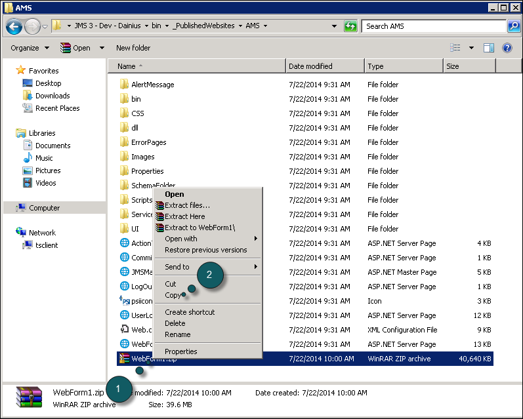Screen dimensions: 523x419
Task: Expand the Send to submenu
Action: (x=207, y=267)
